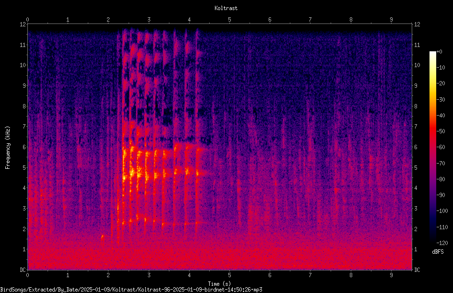Click the 1 second mark on bottom axis
The width and height of the screenshot is (453, 293).
point(68,275)
